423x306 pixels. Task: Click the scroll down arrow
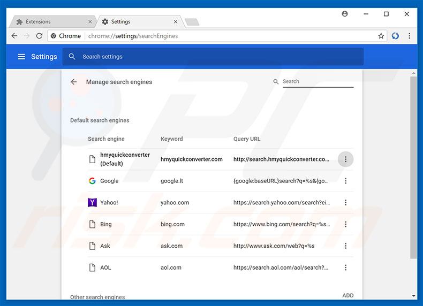point(413,296)
